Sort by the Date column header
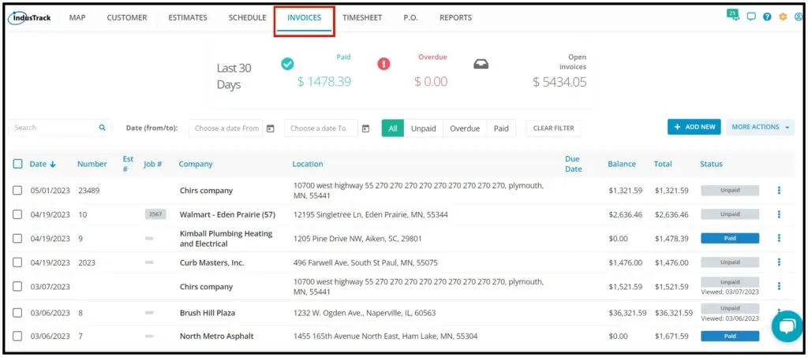The height and width of the screenshot is (357, 808). [x=43, y=164]
